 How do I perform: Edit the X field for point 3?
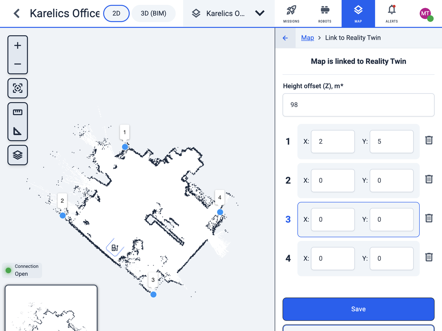click(x=333, y=219)
